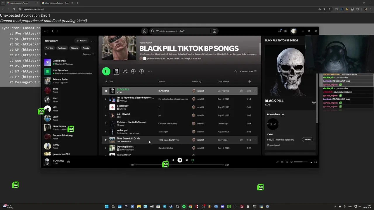Image resolution: width=374 pixels, height=210 pixels.
Task: Play Time Erased All Of Me track
Action: pyautogui.click(x=106, y=140)
